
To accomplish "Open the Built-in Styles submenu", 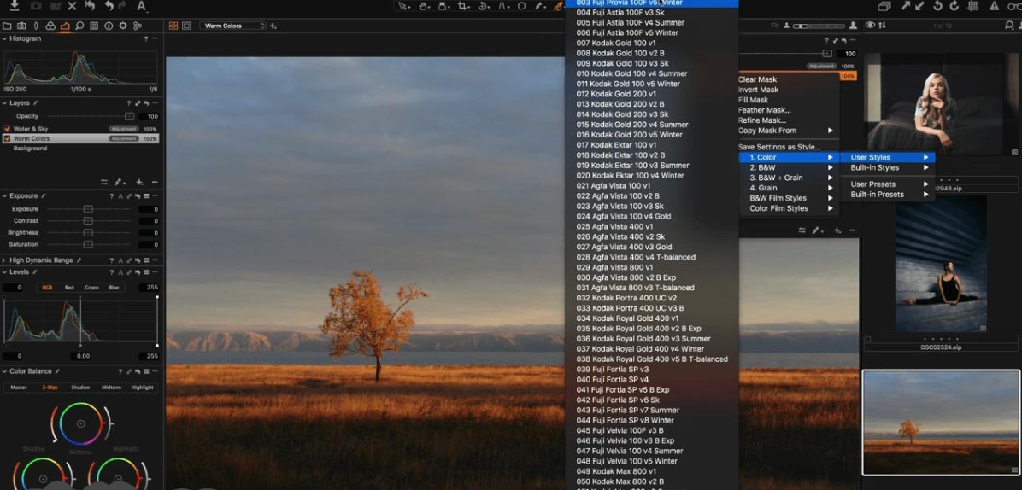I will [x=888, y=168].
